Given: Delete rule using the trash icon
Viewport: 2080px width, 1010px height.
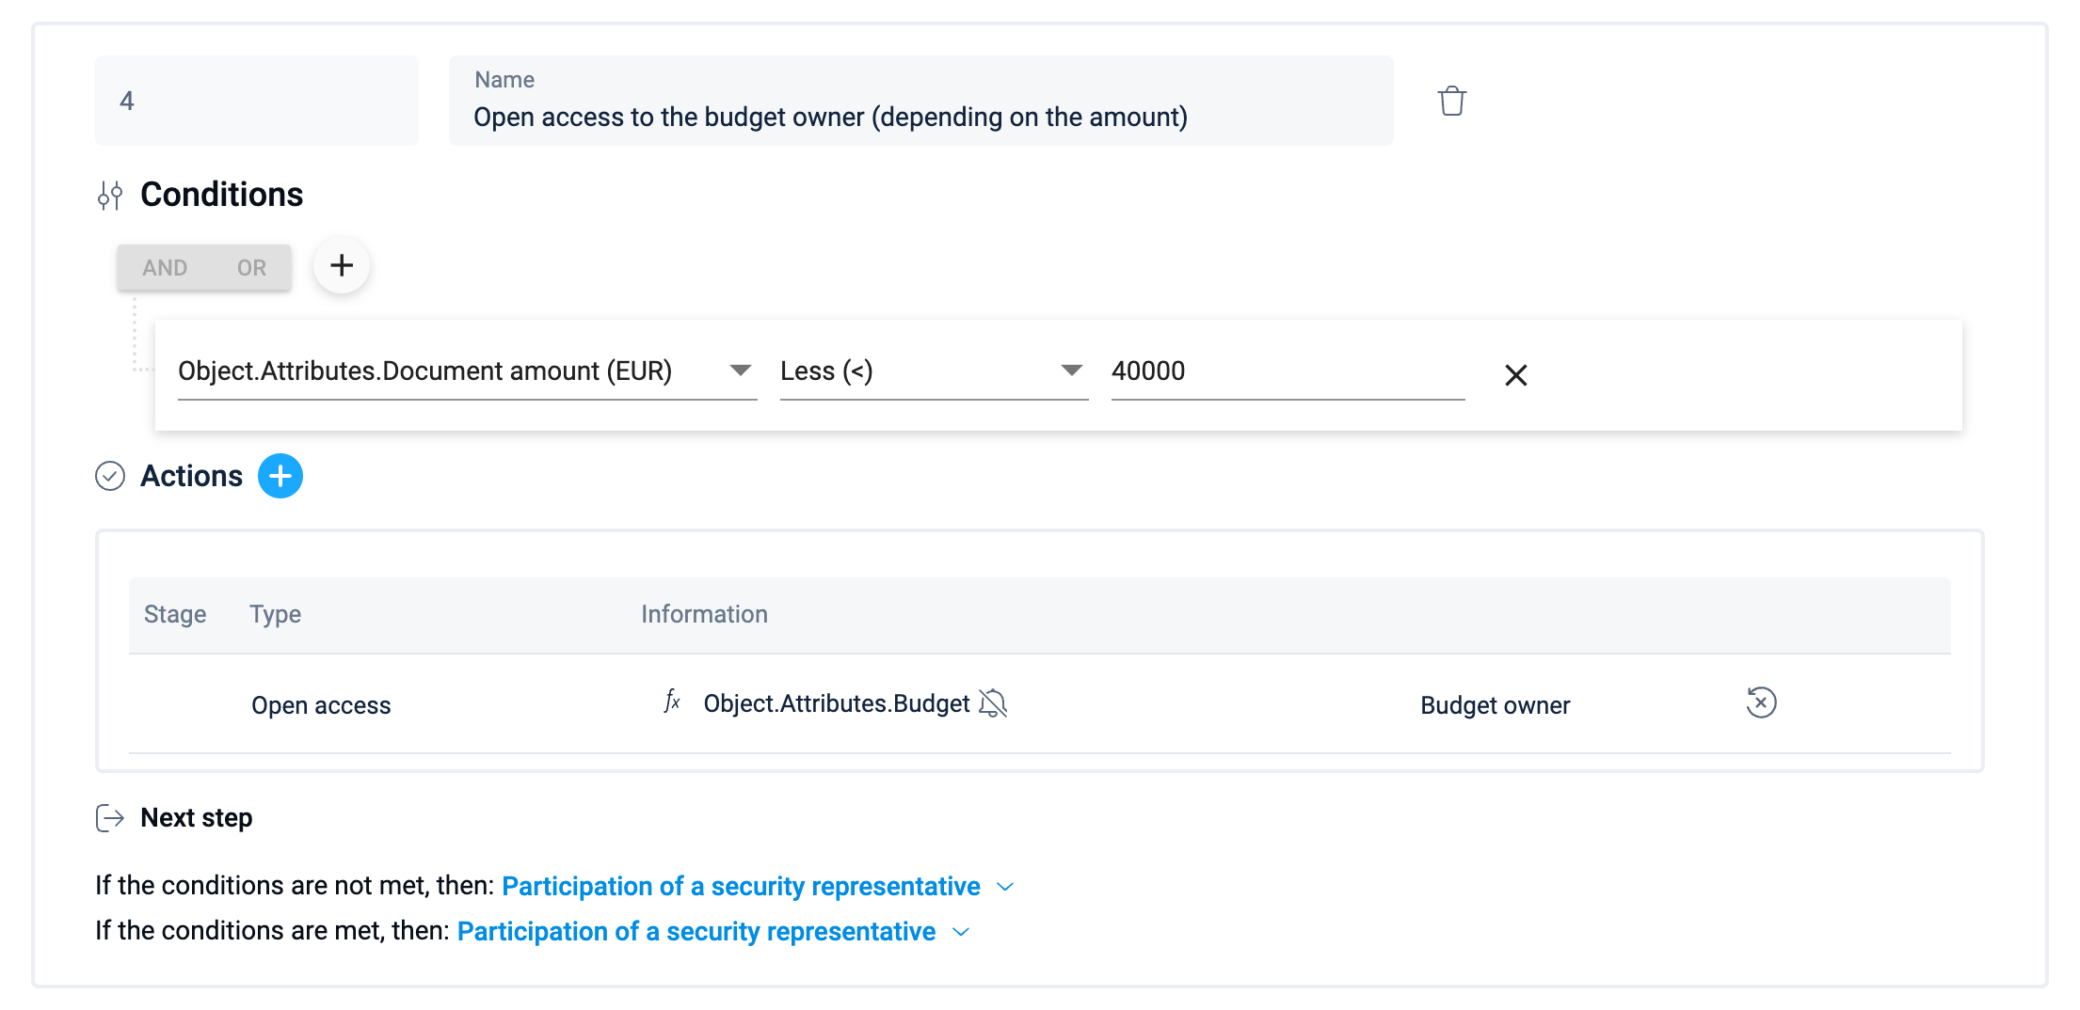Looking at the screenshot, I should coord(1451,101).
